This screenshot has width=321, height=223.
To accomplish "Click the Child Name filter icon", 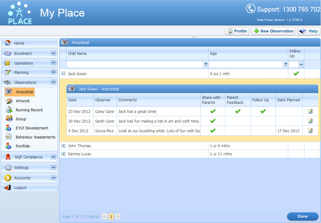I will pyautogui.click(x=206, y=64).
